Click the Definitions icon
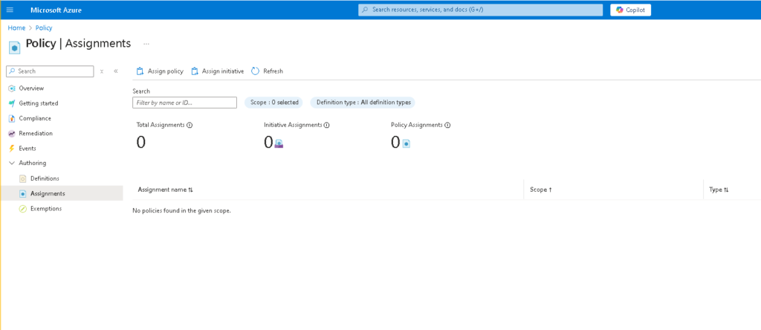 point(22,178)
